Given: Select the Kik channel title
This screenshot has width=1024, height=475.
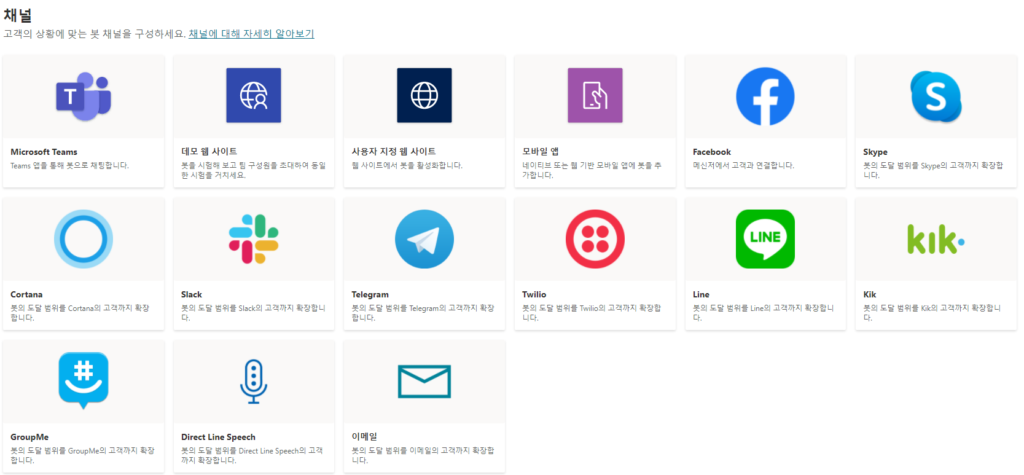Looking at the screenshot, I should click(870, 294).
